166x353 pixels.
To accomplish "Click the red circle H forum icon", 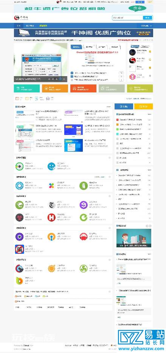I will click(x=51, y=217).
